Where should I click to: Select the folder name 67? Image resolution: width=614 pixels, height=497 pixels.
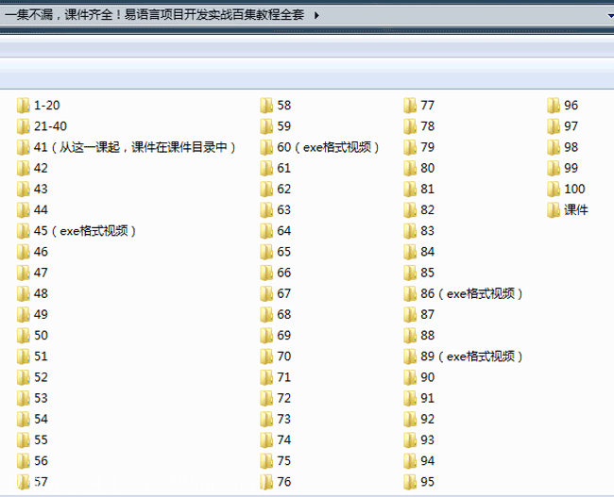[284, 293]
